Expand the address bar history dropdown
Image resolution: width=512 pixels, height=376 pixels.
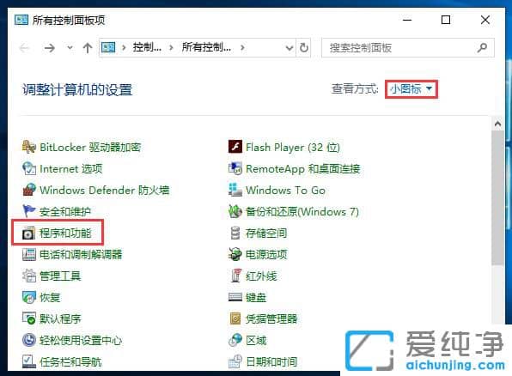[290, 48]
